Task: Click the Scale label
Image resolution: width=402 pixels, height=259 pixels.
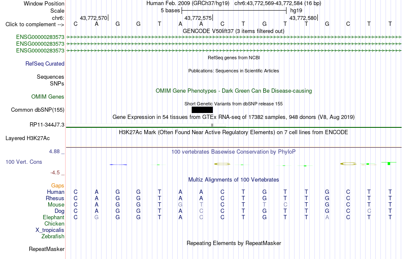Action: point(58,11)
